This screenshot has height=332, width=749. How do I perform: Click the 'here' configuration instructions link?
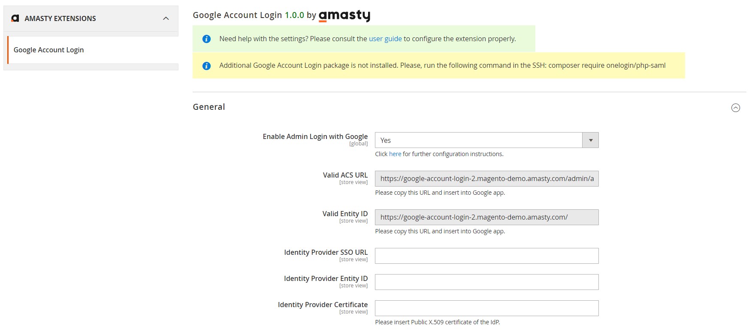click(x=395, y=154)
